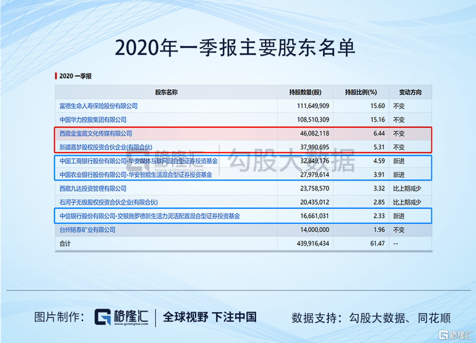Open shareholder link 富德生命人寿保险股份有限公司
The height and width of the screenshot is (343, 476).
[98, 106]
